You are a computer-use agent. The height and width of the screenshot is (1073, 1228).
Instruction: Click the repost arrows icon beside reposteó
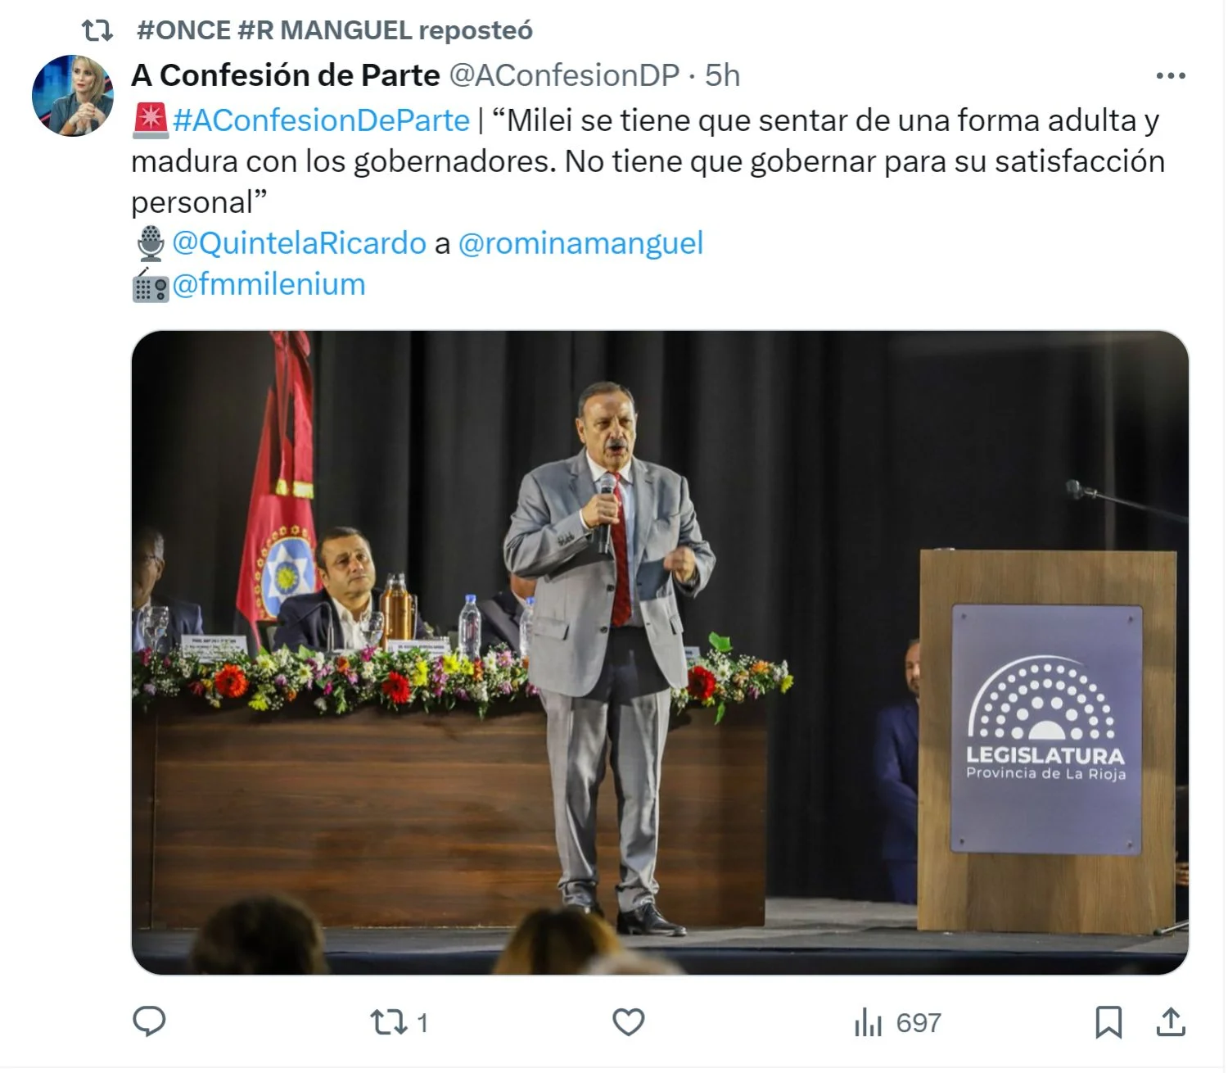tap(97, 31)
